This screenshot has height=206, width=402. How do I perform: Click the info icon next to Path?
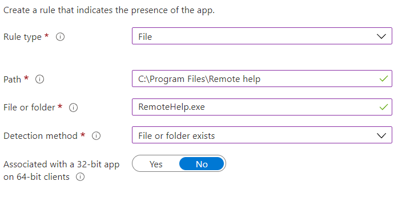pos(39,79)
